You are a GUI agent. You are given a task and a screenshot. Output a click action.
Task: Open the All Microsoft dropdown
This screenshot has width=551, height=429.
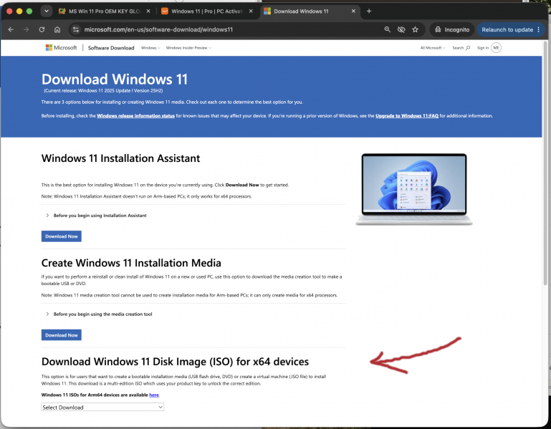433,48
